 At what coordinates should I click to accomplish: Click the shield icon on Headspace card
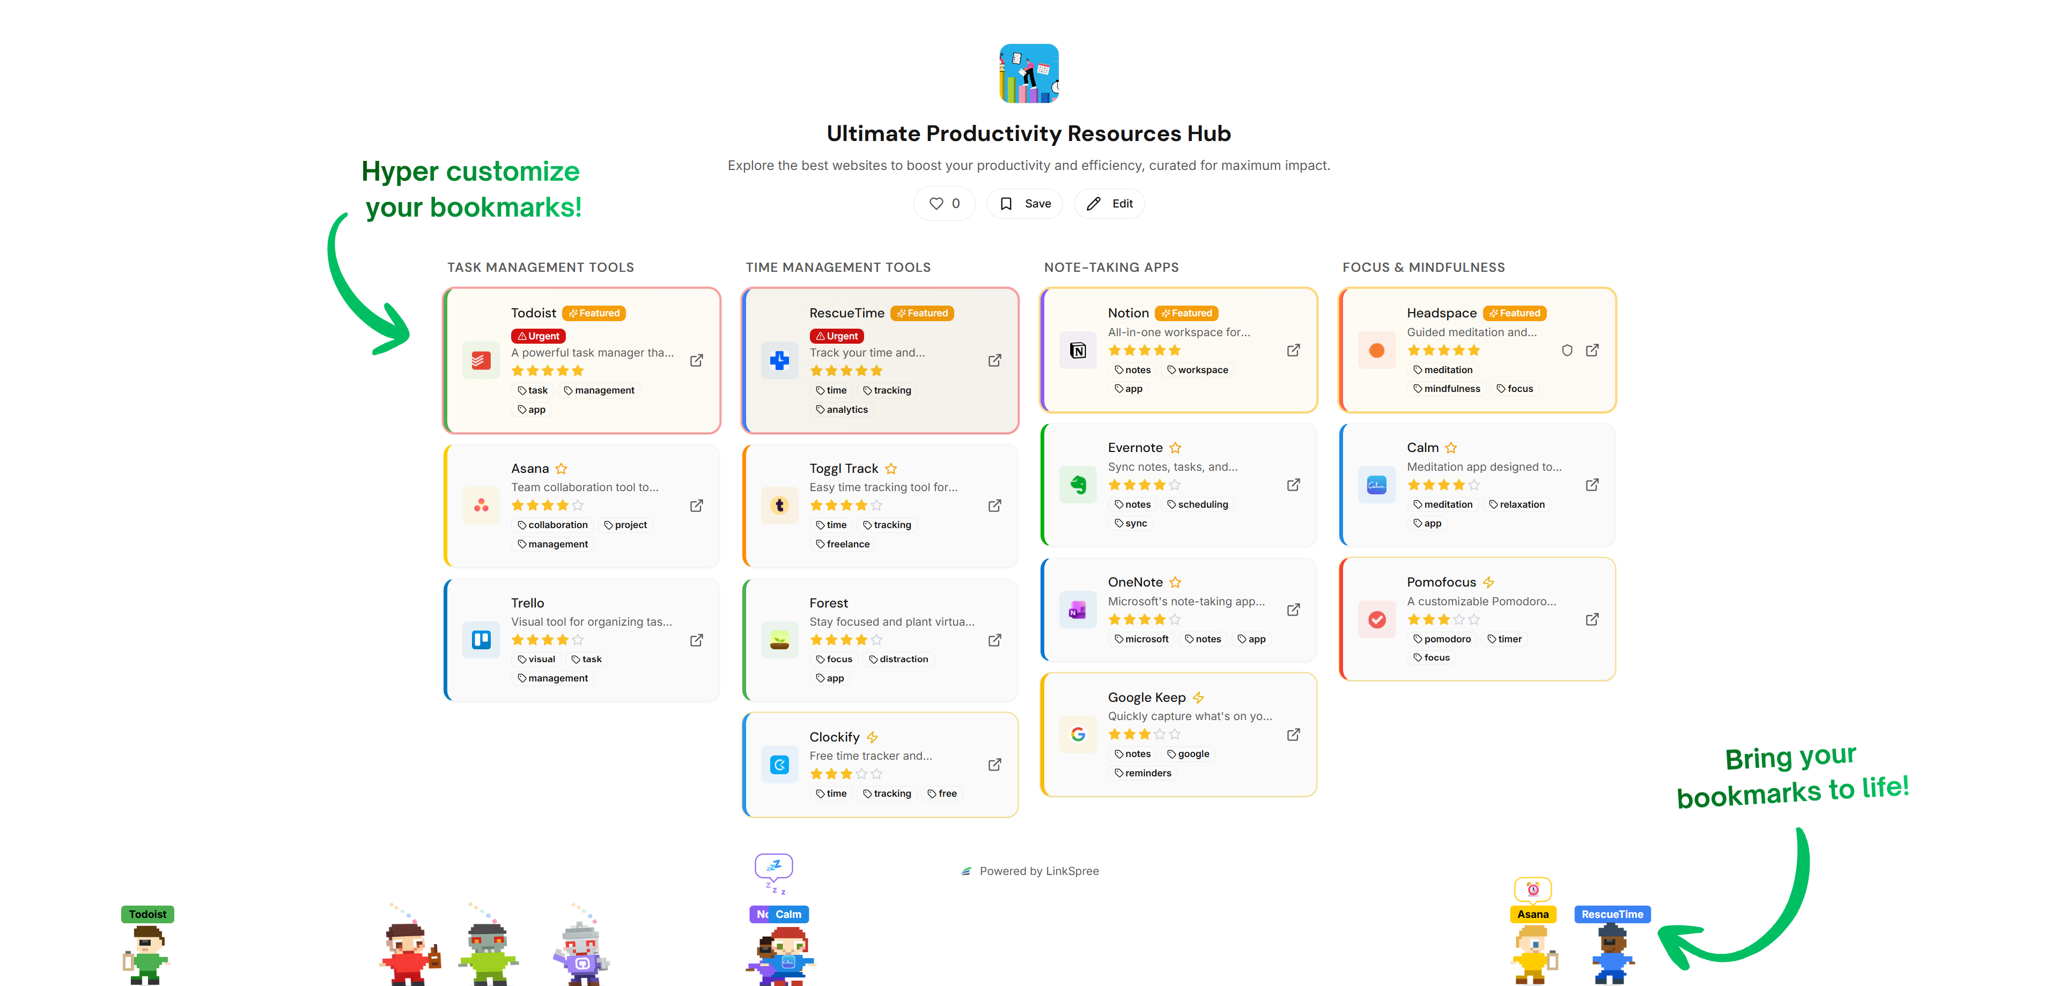click(x=1567, y=351)
